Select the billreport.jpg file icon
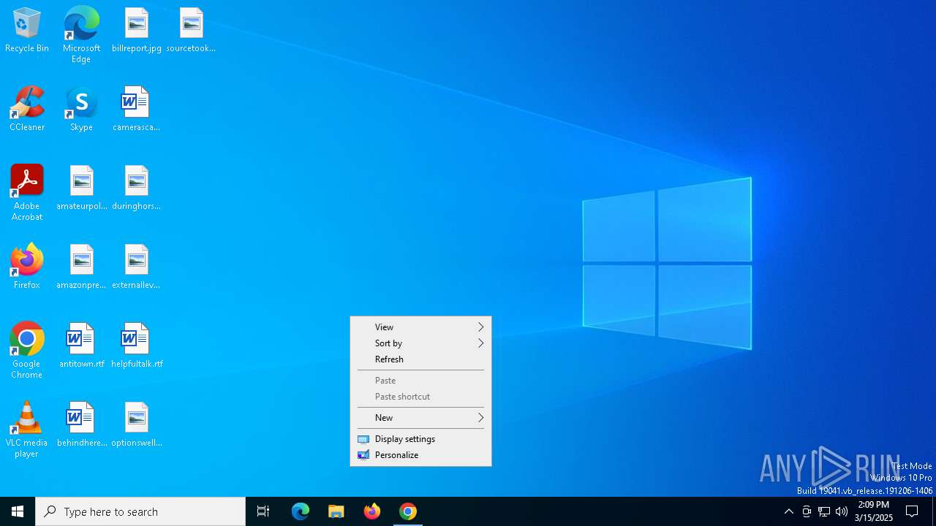 [137, 31]
